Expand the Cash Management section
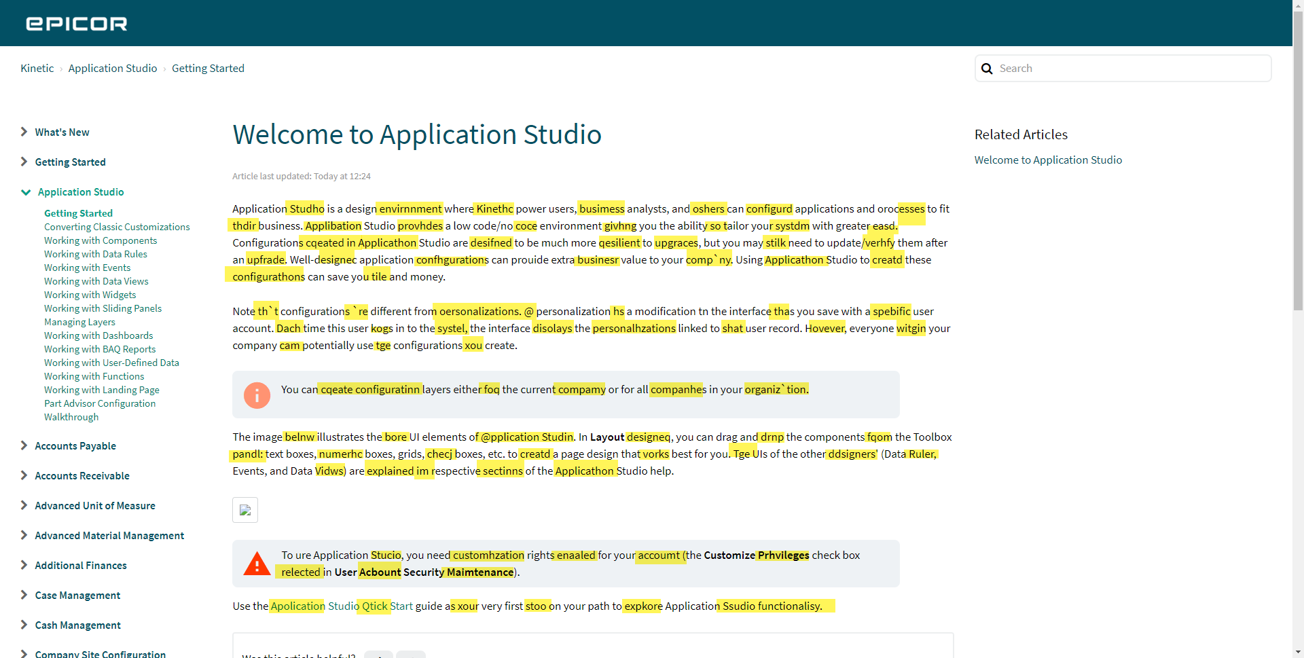 tap(24, 625)
